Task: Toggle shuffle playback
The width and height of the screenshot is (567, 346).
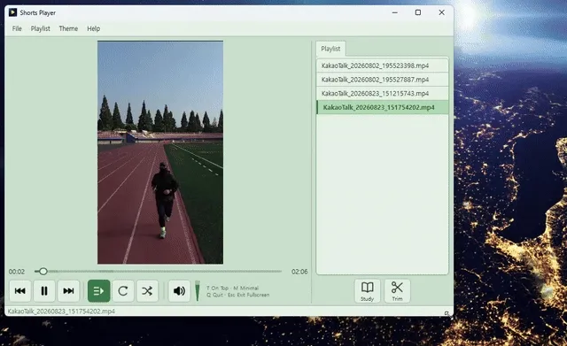Action: coord(147,291)
